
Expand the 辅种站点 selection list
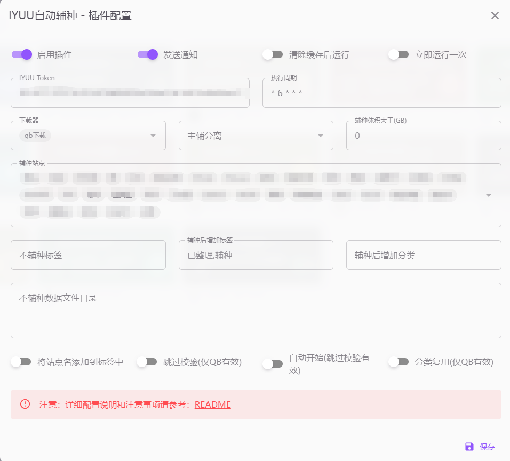[488, 195]
